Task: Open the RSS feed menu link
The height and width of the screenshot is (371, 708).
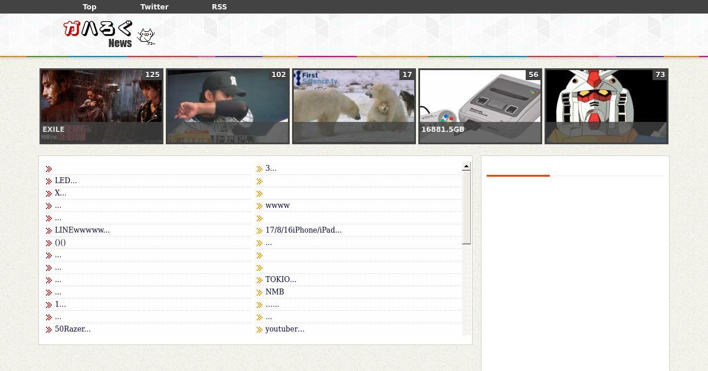Action: click(x=219, y=7)
